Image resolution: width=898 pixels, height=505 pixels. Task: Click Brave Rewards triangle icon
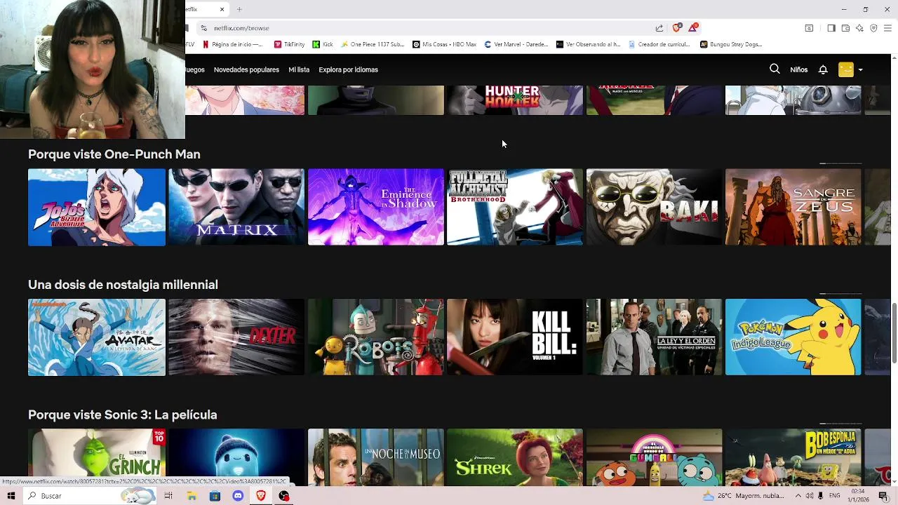tap(692, 28)
